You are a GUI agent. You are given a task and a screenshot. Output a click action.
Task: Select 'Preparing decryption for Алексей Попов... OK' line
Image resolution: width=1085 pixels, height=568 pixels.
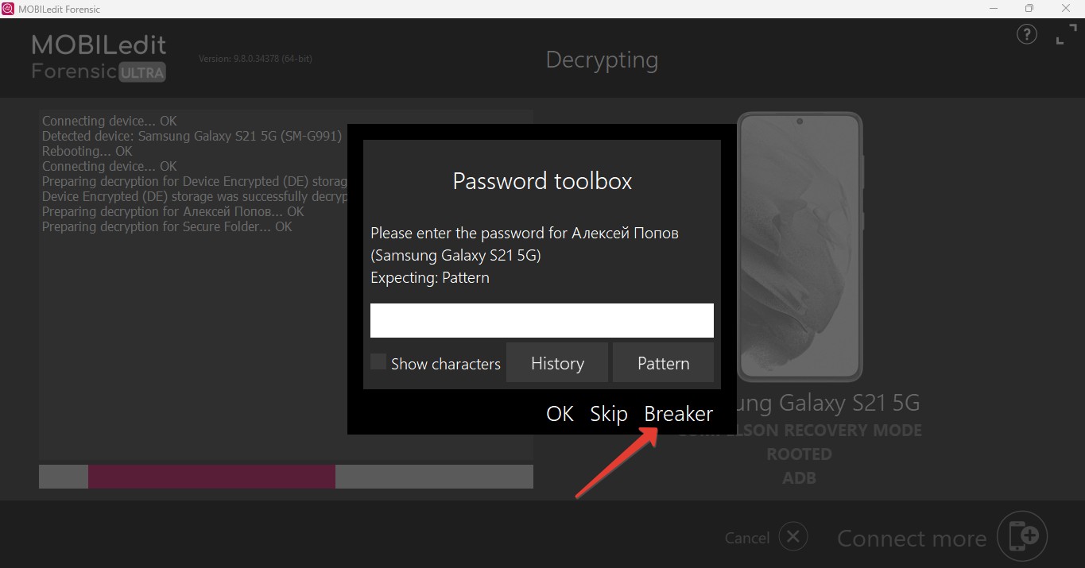click(x=173, y=211)
